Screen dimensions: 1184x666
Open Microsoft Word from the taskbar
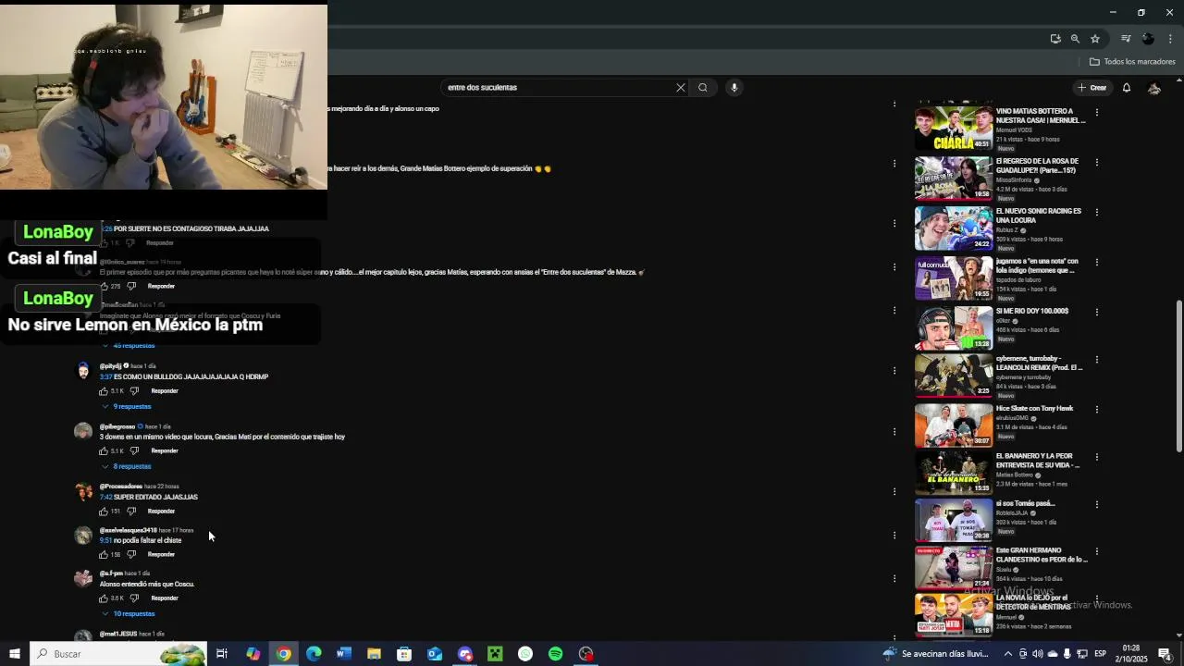[x=344, y=654]
